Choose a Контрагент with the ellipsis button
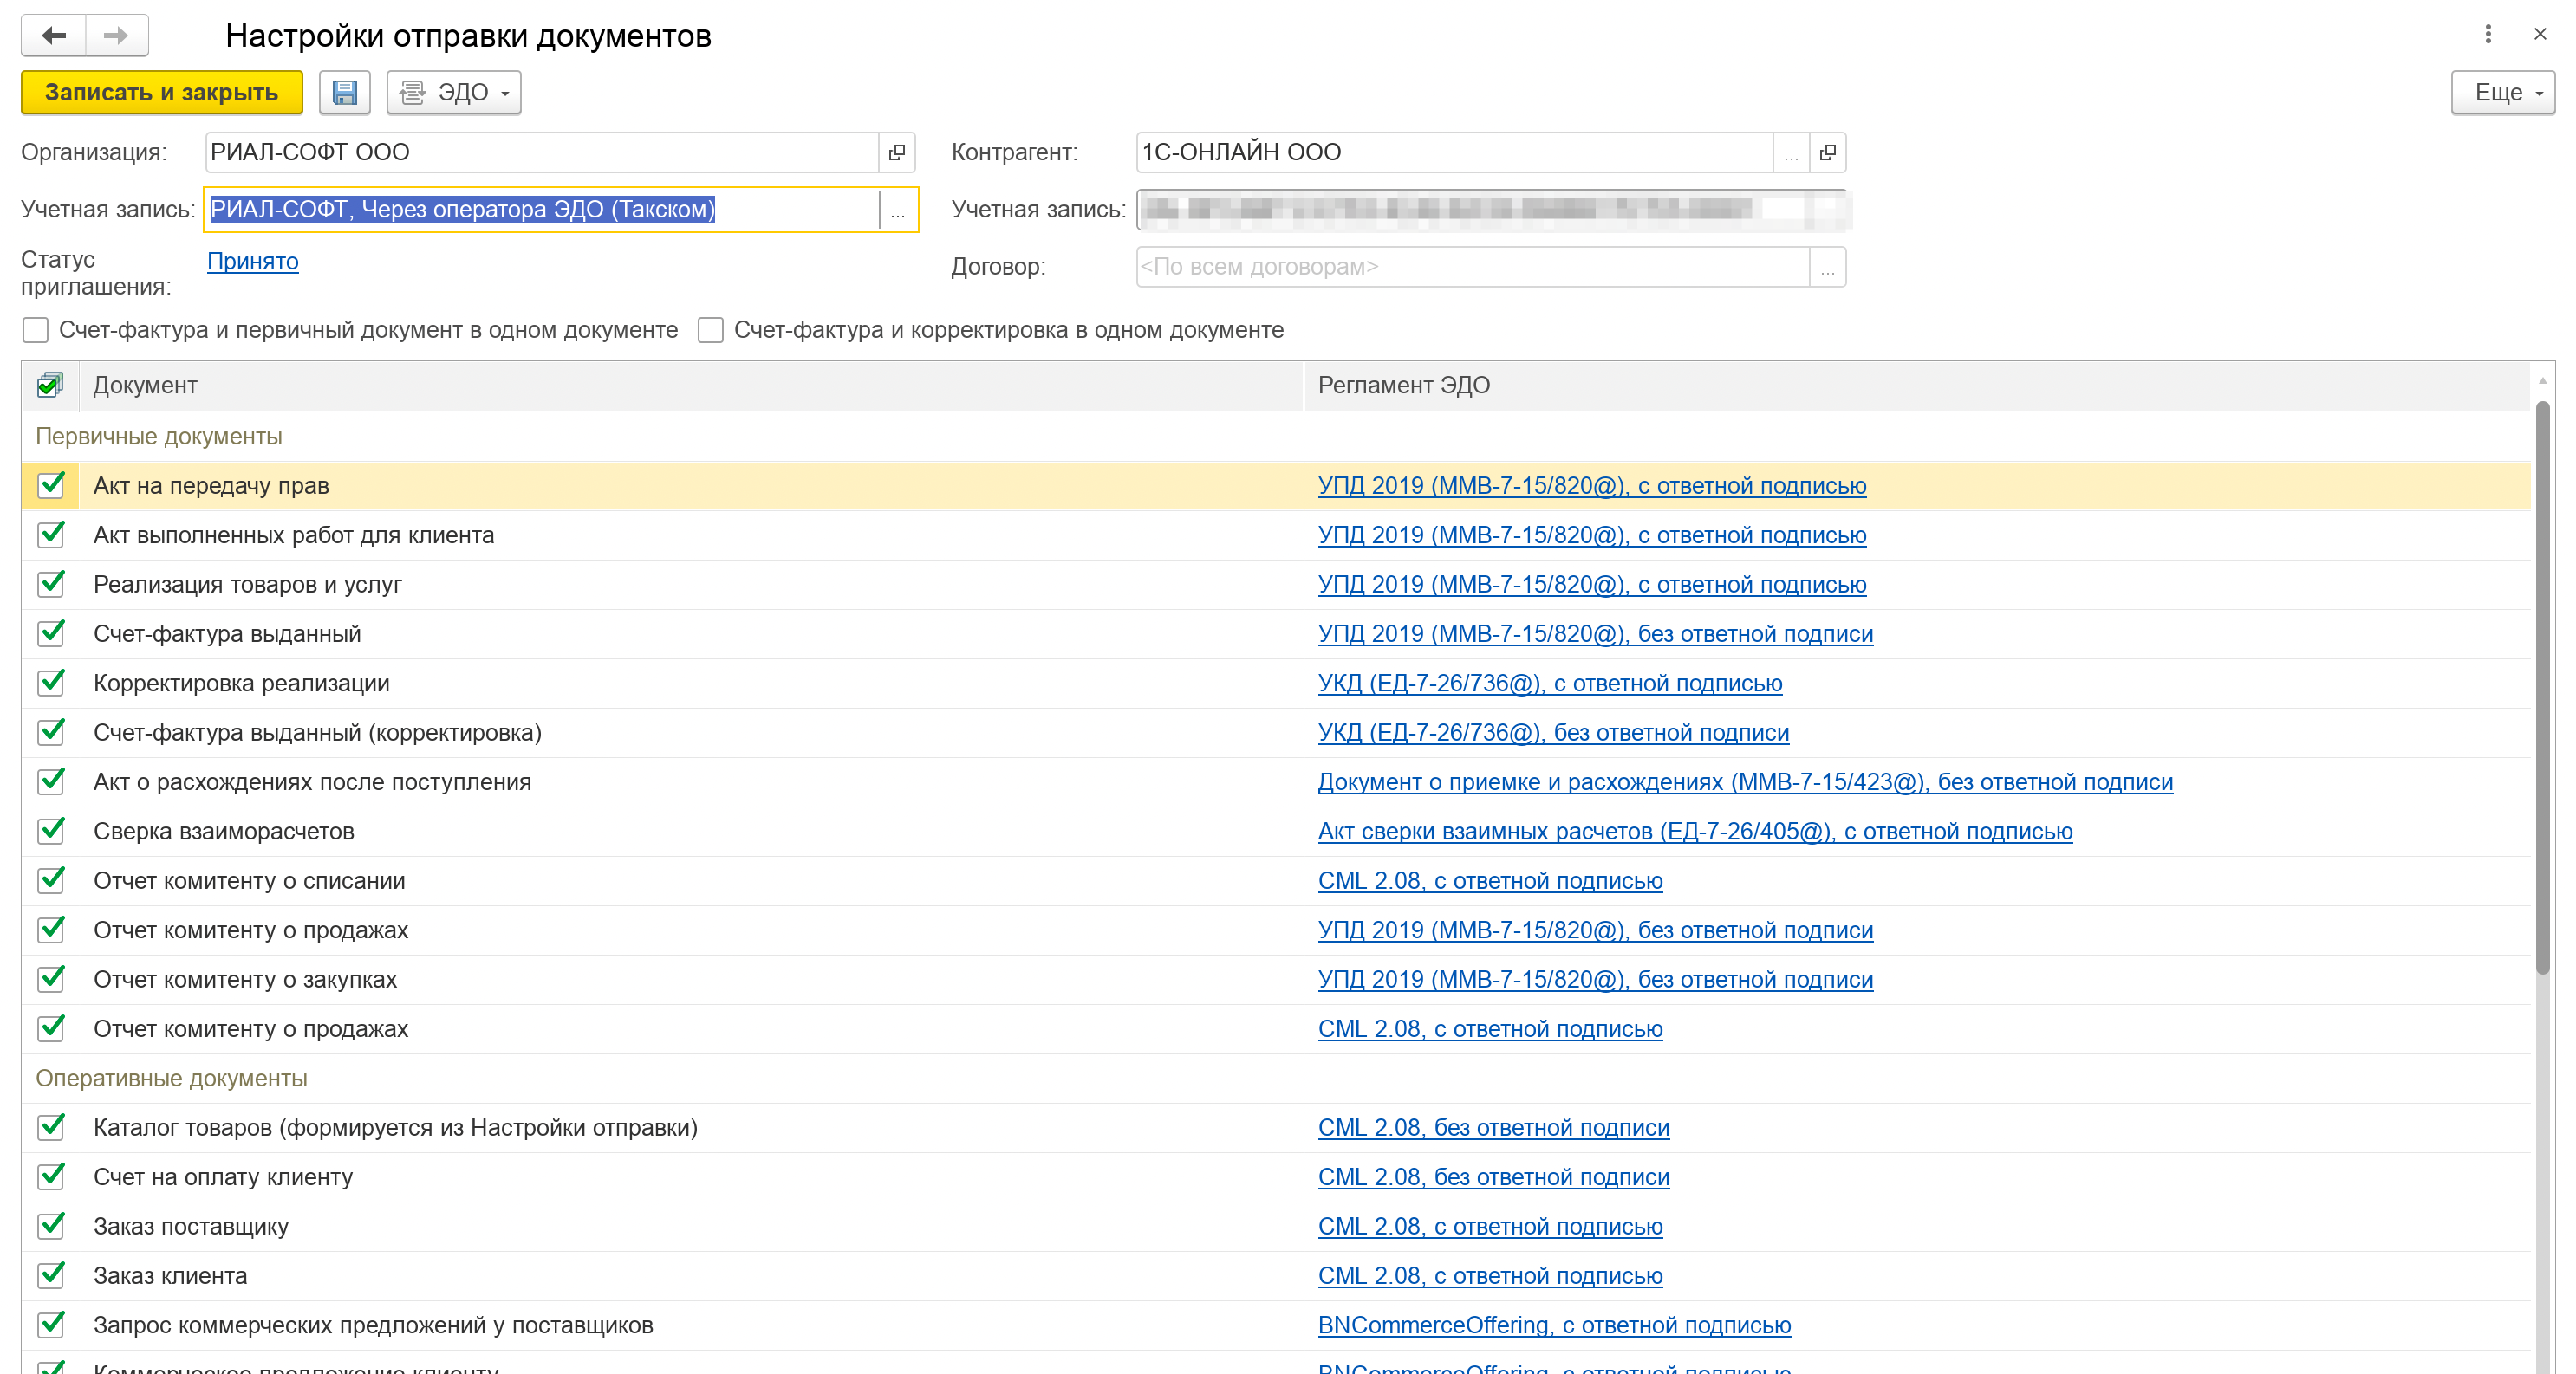This screenshot has height=1374, width=2576. coord(1791,152)
